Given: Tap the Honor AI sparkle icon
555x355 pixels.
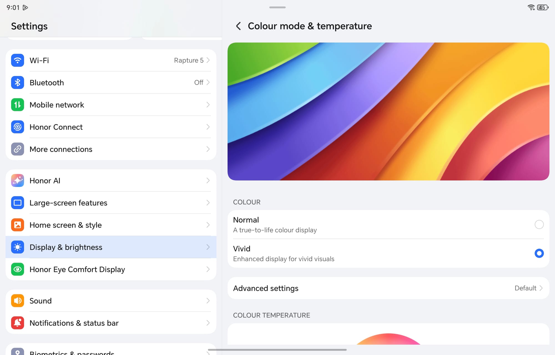Looking at the screenshot, I should 17,181.
